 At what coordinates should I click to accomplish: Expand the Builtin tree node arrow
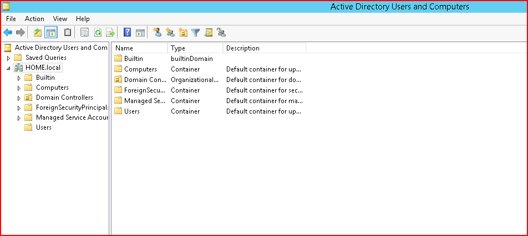[19, 78]
